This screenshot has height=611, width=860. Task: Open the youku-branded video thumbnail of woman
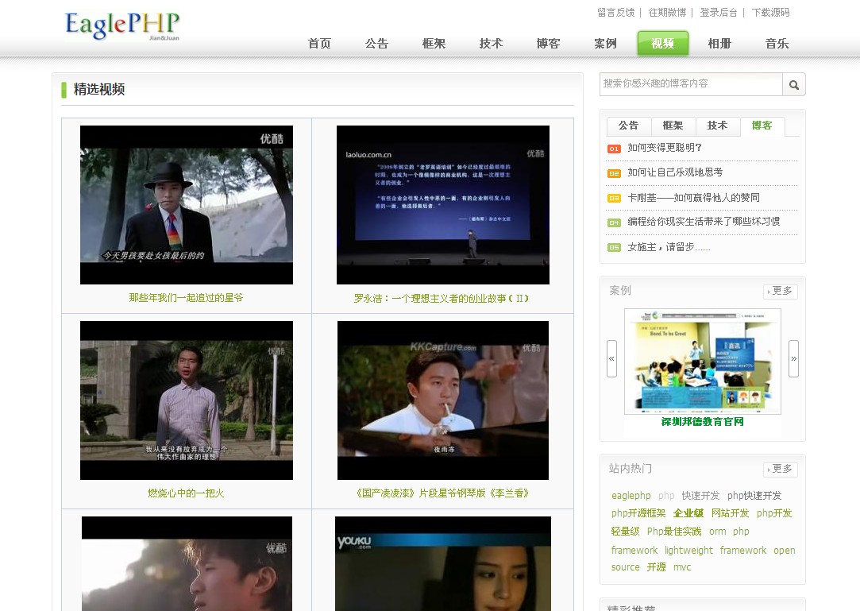(x=442, y=564)
